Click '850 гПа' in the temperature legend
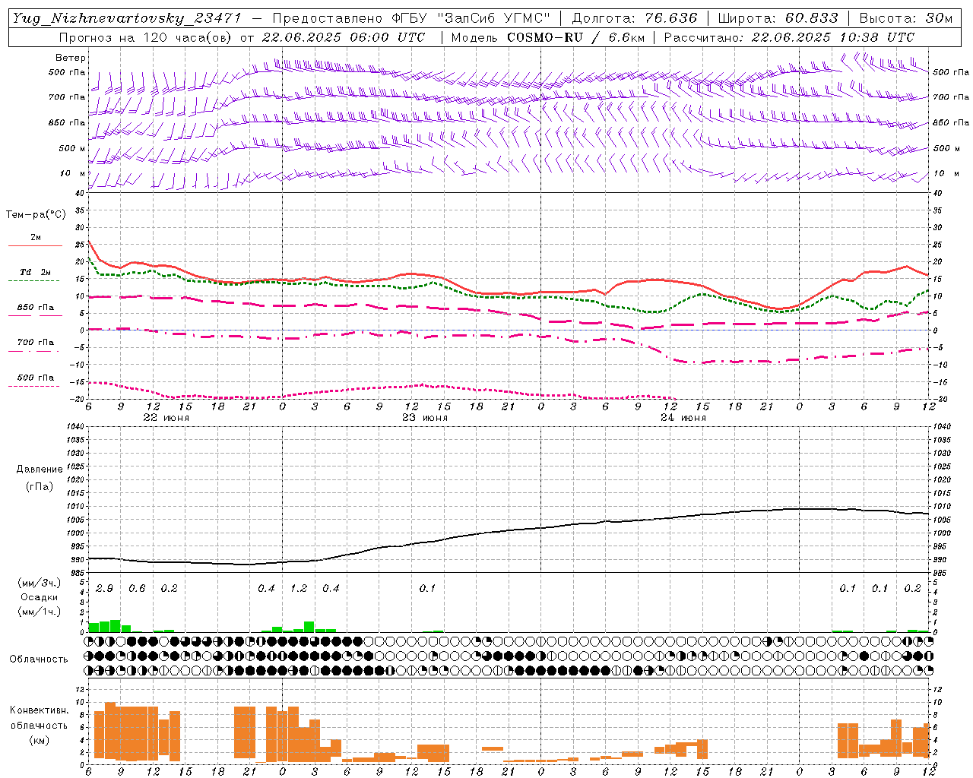Viewport: 973px width, 778px height. pos(35,307)
